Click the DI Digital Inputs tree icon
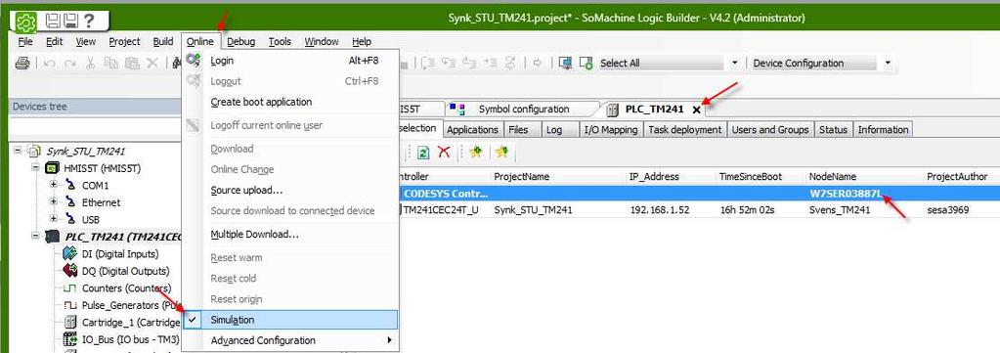The height and width of the screenshot is (353, 1000). coord(70,253)
